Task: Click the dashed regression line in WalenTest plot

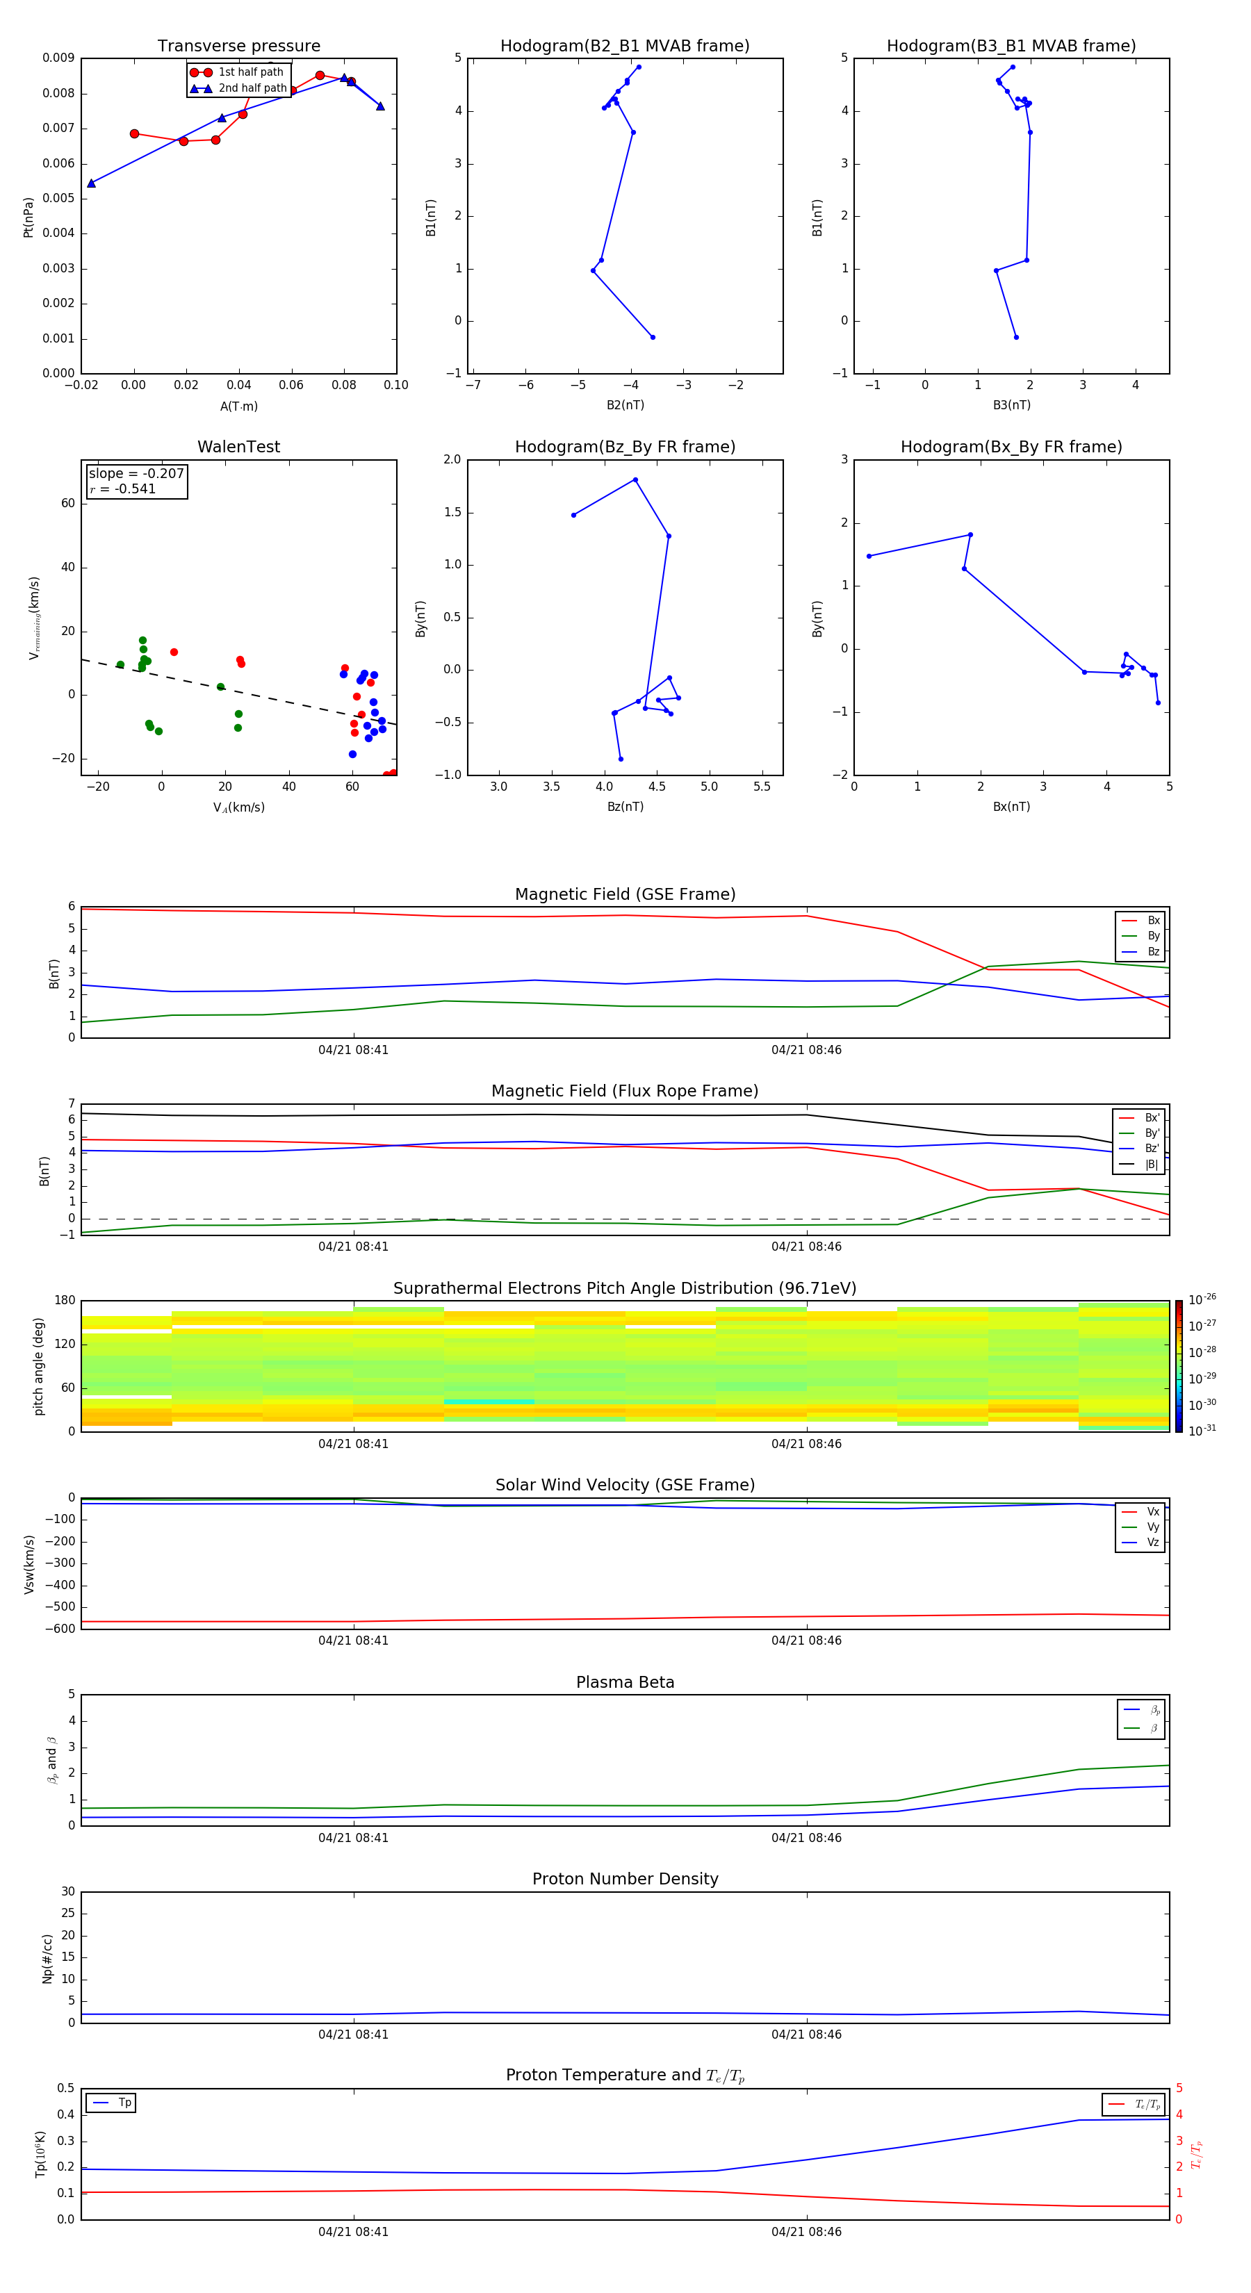Action: coord(238,693)
